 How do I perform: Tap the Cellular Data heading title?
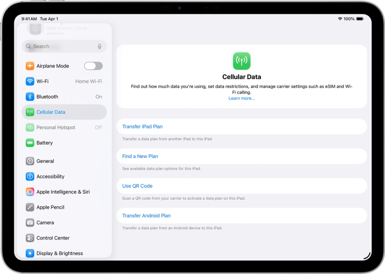tap(242, 77)
